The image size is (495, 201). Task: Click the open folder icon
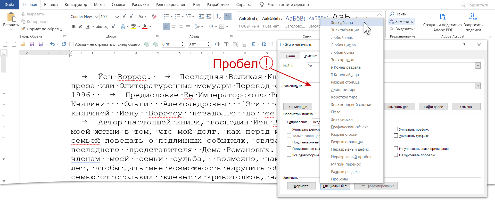pos(23,44)
